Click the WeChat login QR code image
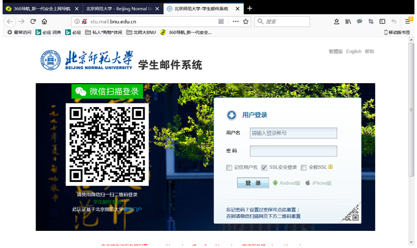417x248 pixels. [x=107, y=145]
